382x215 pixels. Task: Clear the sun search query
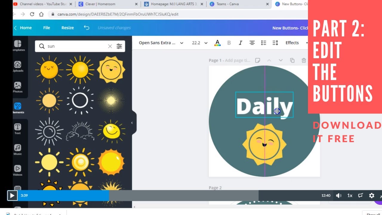(x=110, y=46)
